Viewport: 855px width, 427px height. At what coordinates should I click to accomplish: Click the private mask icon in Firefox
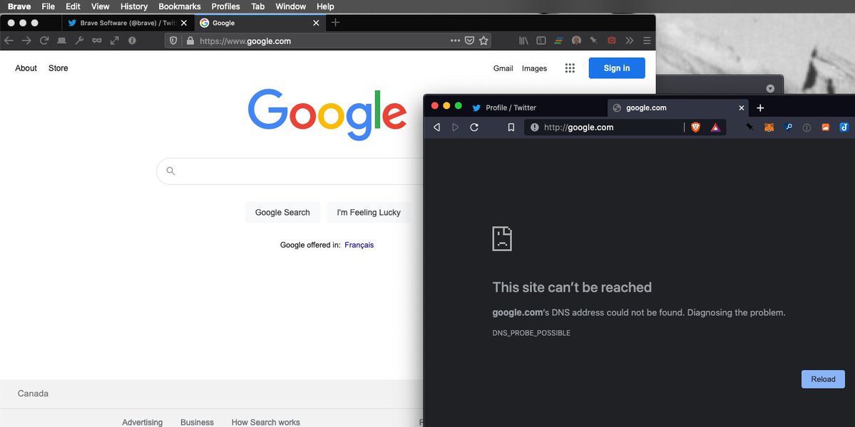[x=96, y=41]
